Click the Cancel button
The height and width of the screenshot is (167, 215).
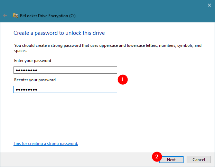[x=199, y=159]
